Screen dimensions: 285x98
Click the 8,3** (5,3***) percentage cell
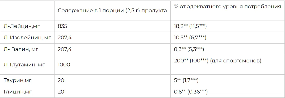[189, 49]
